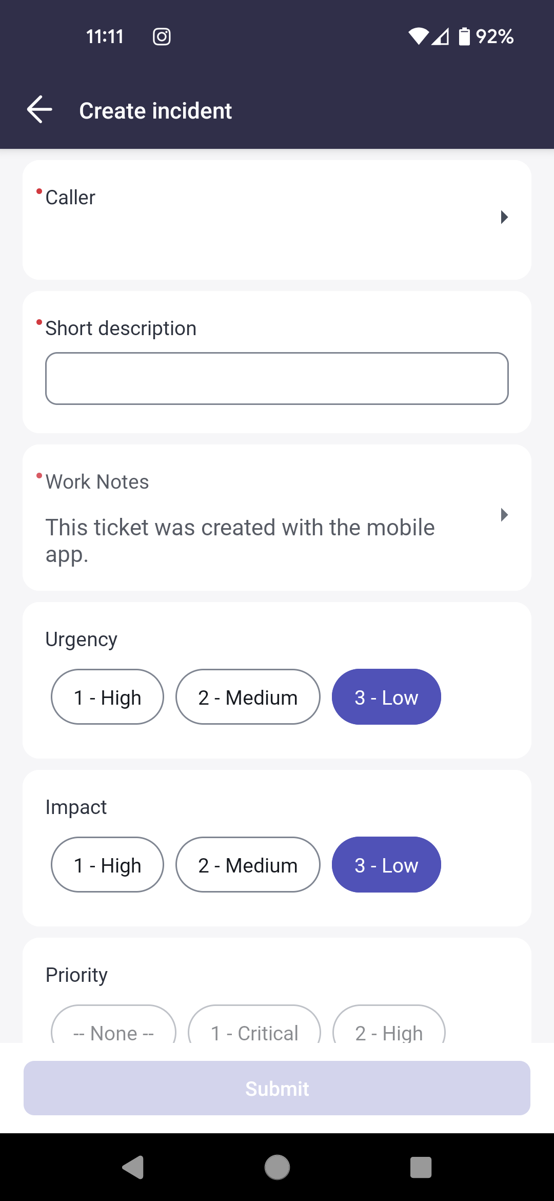Tap the battery status icon
The height and width of the screenshot is (1201, 554).
coord(464,36)
